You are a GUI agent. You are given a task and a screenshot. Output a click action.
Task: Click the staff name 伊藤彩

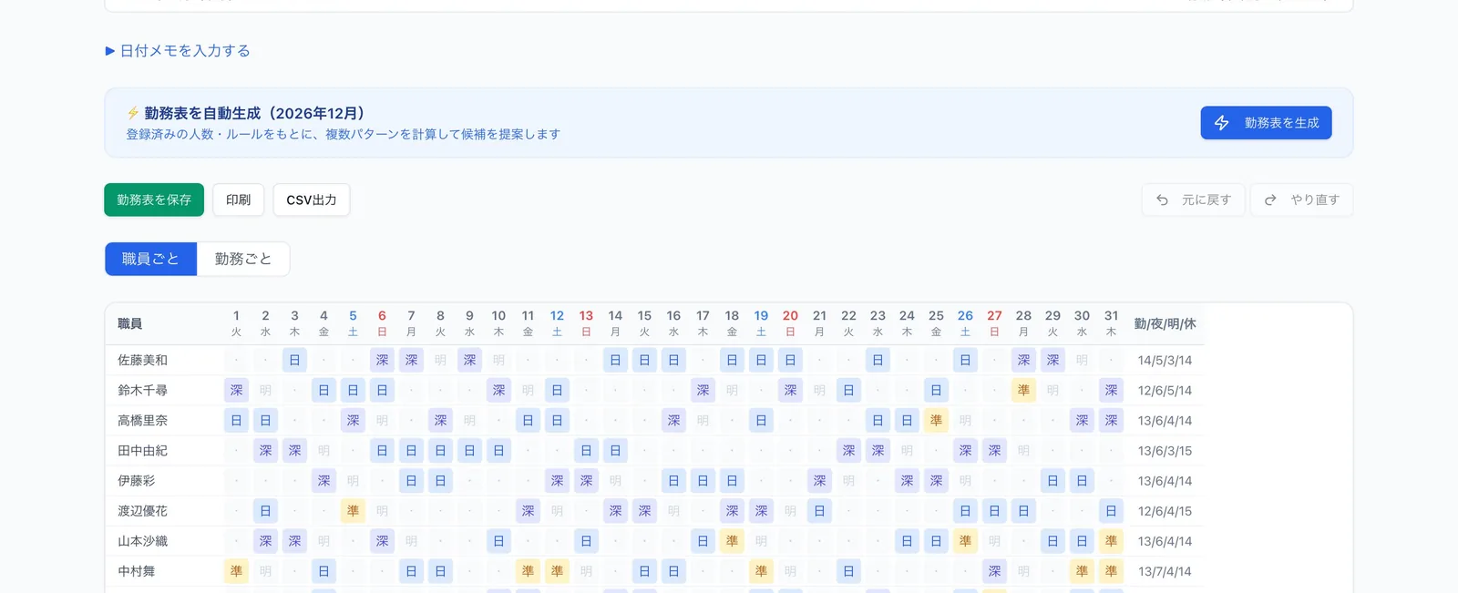pyautogui.click(x=137, y=480)
